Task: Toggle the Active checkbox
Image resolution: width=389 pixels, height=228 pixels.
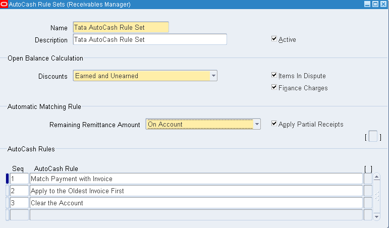Action: point(274,39)
